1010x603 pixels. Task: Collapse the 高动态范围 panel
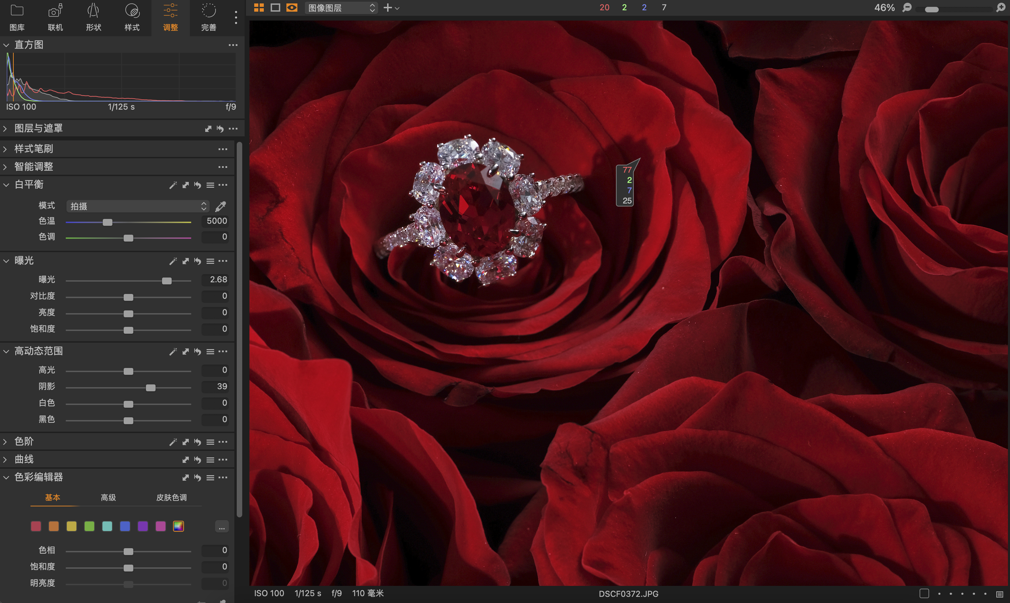(x=6, y=352)
